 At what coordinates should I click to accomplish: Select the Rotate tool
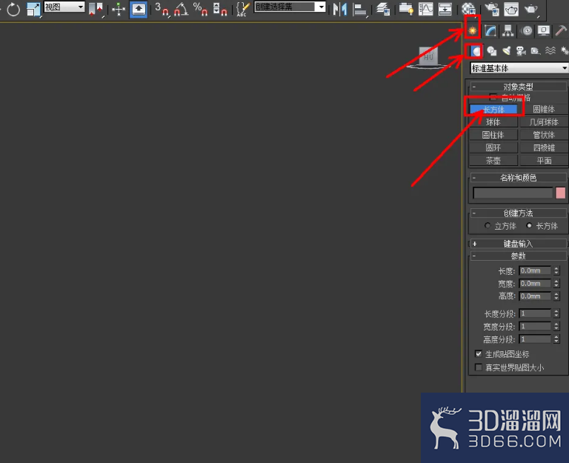point(13,9)
